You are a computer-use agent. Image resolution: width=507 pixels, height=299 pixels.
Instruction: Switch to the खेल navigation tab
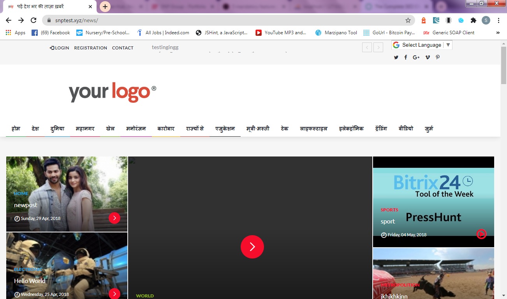coord(110,128)
